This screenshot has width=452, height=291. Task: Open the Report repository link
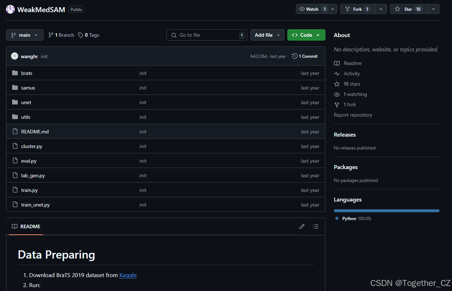[x=353, y=115]
